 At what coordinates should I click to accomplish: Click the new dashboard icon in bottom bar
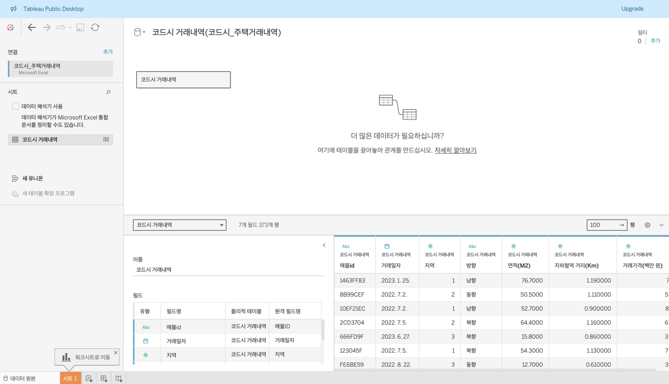click(x=104, y=378)
